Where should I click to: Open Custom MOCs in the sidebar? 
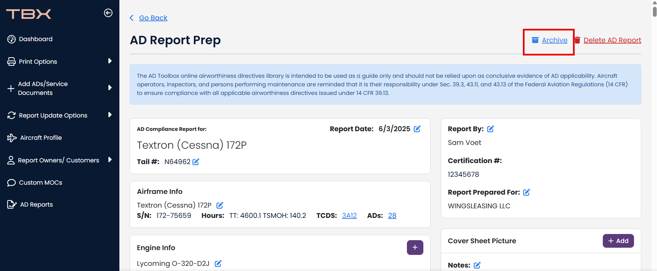(x=40, y=183)
